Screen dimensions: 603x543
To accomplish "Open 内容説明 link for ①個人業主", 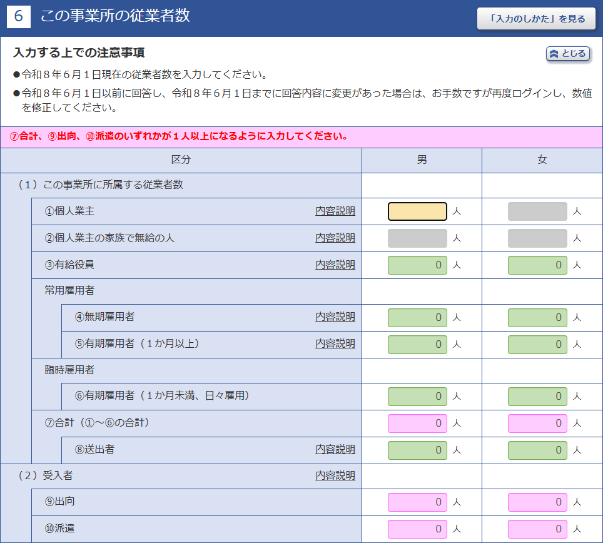I will coord(335,211).
